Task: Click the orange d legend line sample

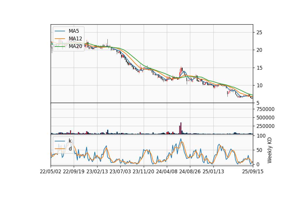Action: (60, 149)
